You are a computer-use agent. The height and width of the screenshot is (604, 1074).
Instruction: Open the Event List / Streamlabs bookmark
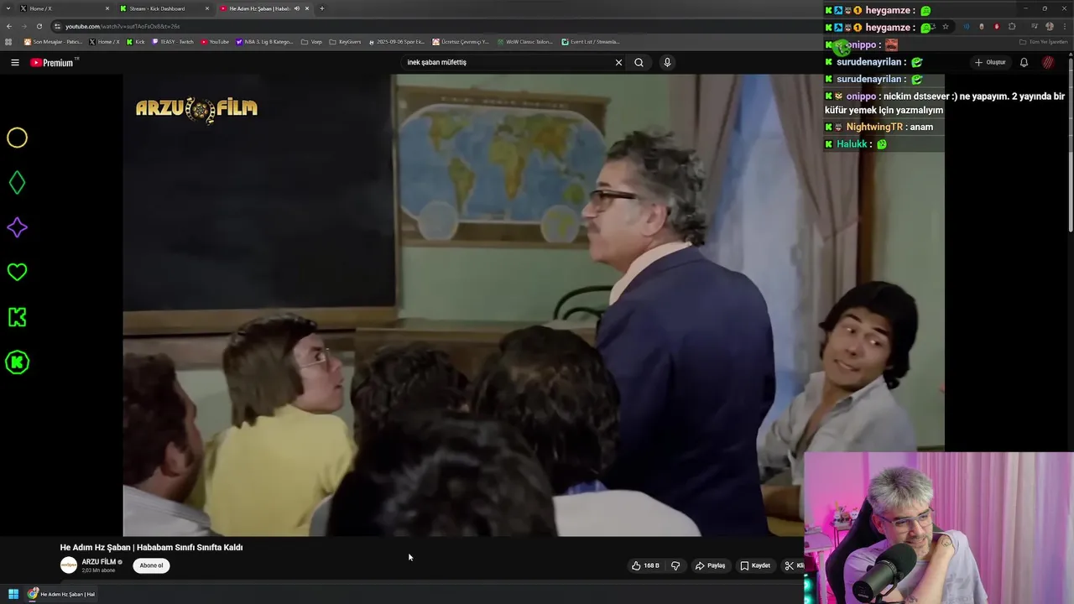[x=591, y=42]
